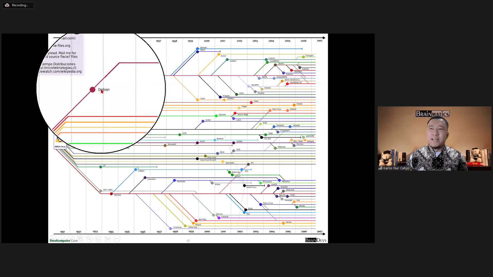Click the red recording cloud icon

pyautogui.click(x=7, y=5)
